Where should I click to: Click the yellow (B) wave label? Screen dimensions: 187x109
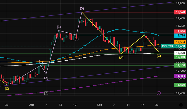(144, 31)
